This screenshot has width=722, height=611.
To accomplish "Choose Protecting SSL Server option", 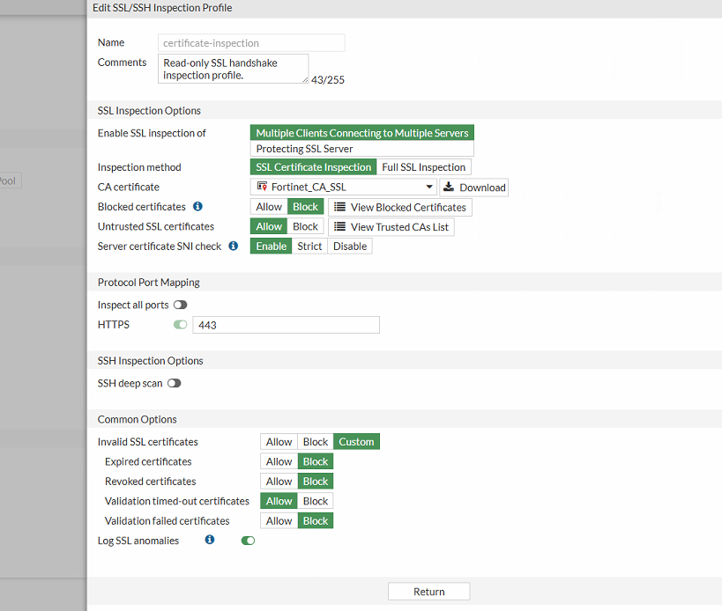I will [x=304, y=149].
